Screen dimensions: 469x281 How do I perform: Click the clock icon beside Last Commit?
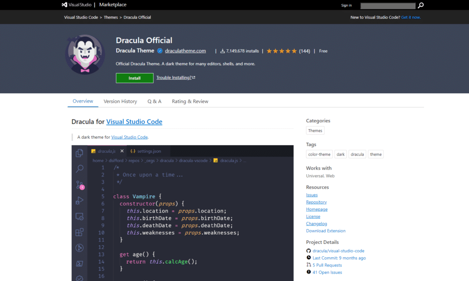click(x=309, y=258)
